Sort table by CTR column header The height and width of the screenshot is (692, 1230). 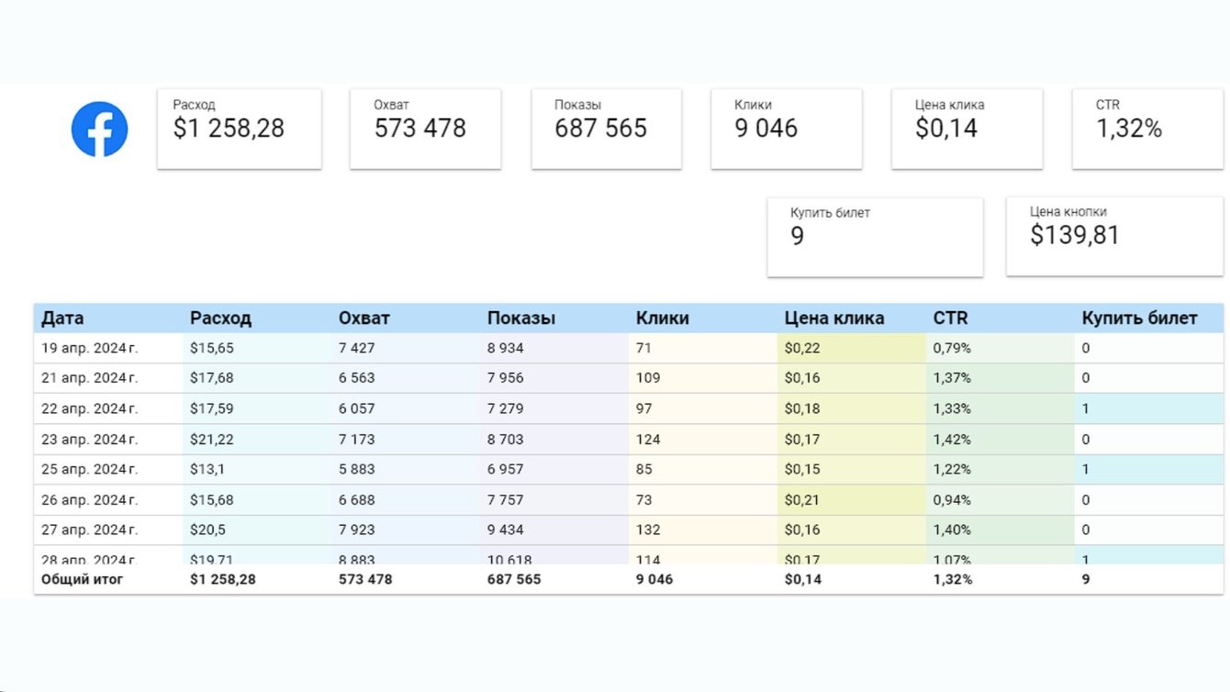[950, 318]
